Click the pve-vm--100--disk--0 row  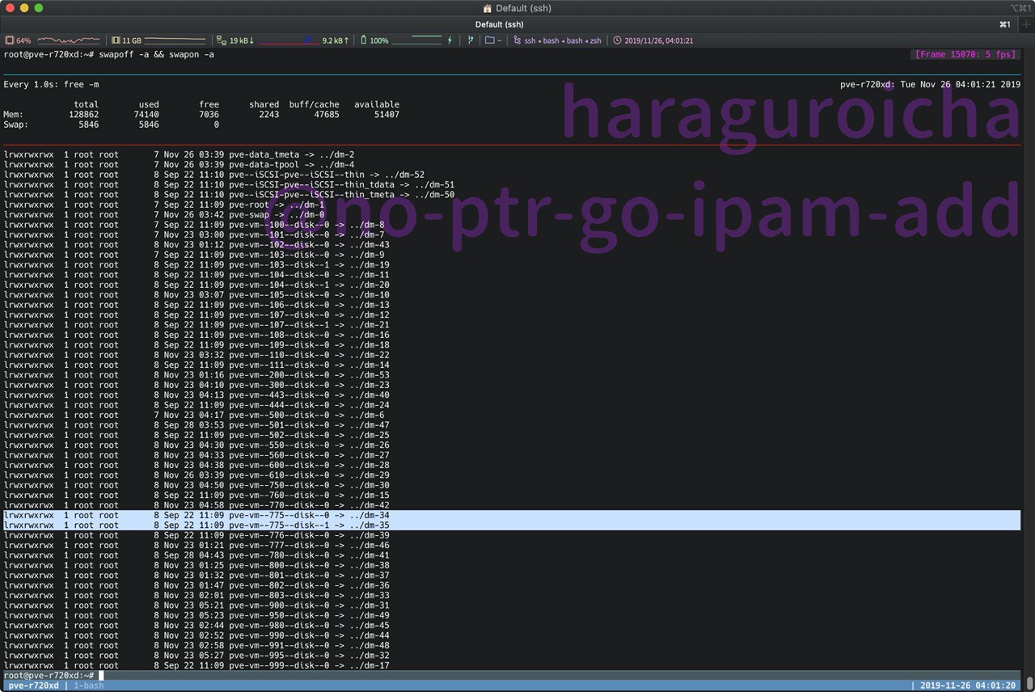pyautogui.click(x=194, y=225)
